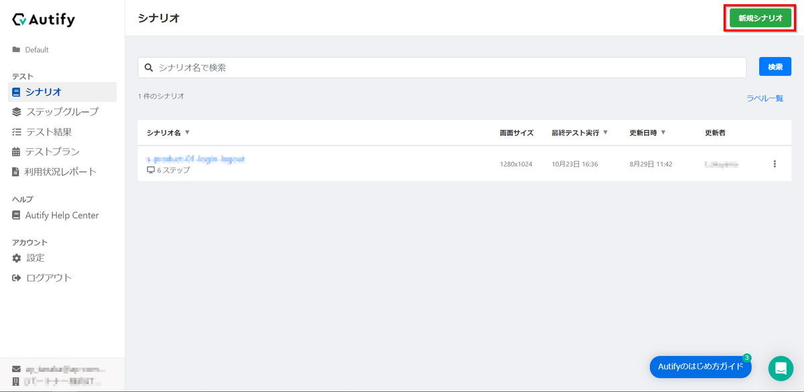Image resolution: width=804 pixels, height=392 pixels.
Task: Open the Autifyのはじめ方ガイド guide
Action: click(x=699, y=367)
